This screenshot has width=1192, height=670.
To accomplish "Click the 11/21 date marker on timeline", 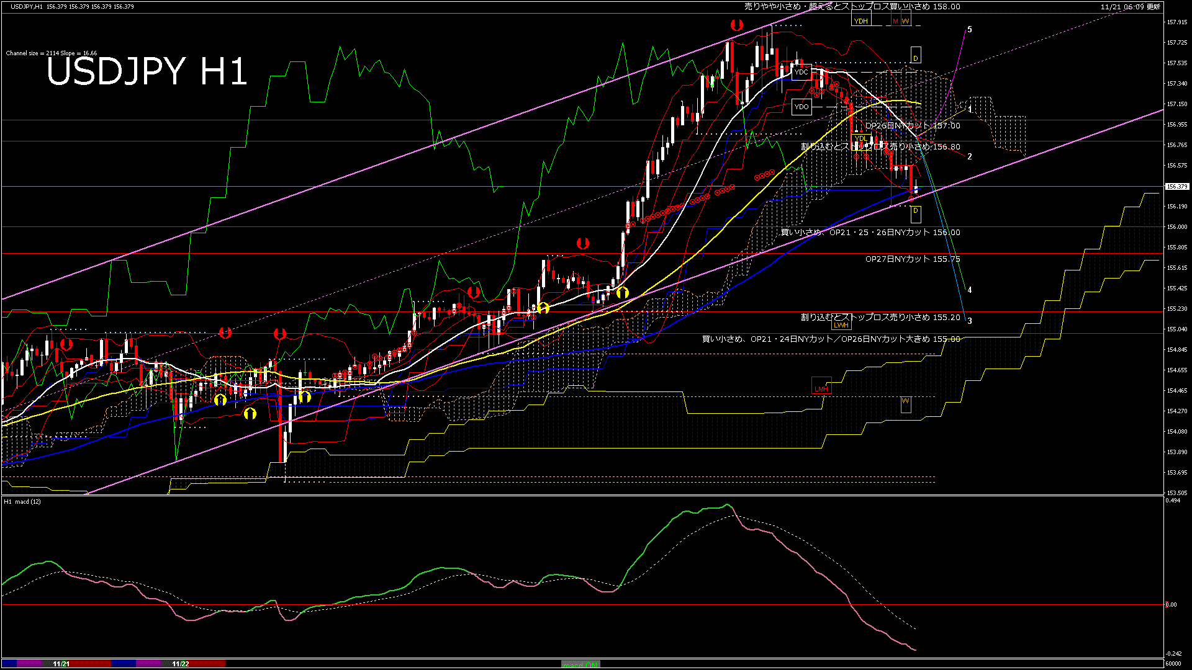I will [x=61, y=664].
